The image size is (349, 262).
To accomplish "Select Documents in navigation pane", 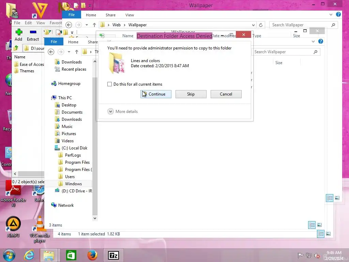I will pos(69,112).
